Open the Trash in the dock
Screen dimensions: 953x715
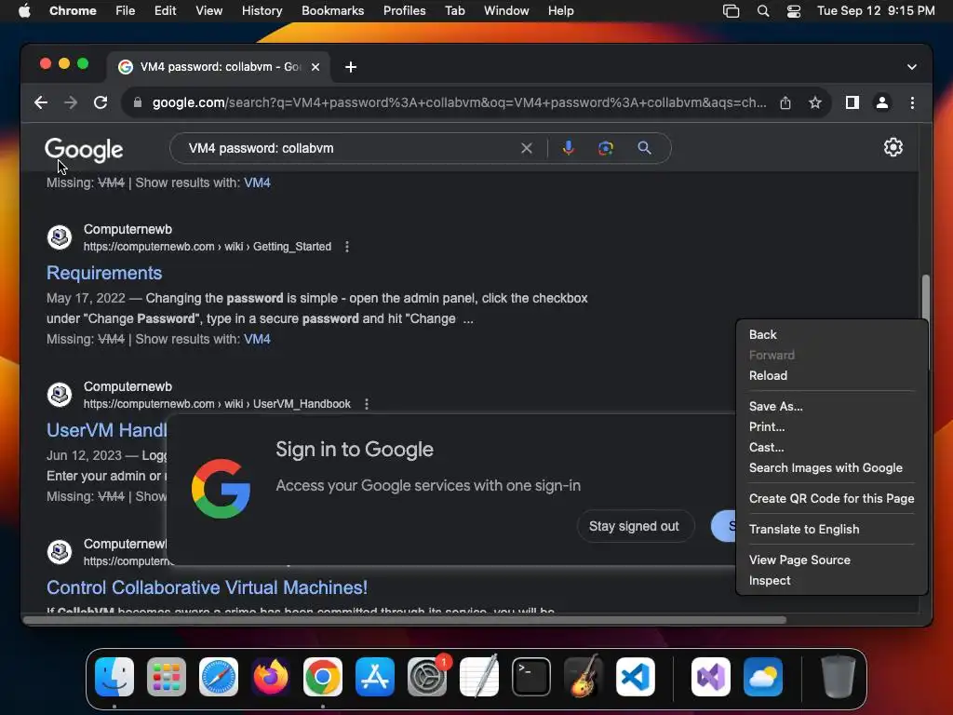coord(839,677)
